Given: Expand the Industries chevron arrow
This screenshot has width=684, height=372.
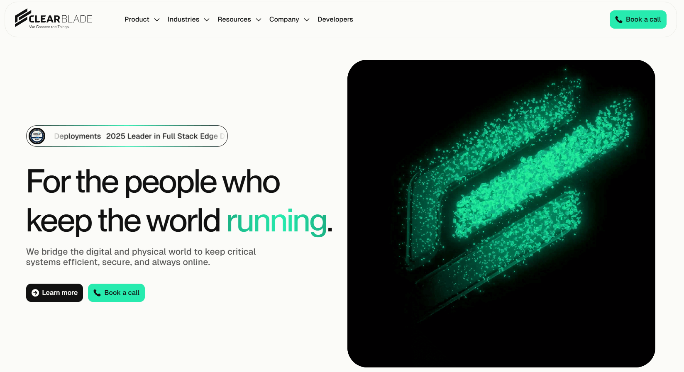Looking at the screenshot, I should (x=207, y=20).
